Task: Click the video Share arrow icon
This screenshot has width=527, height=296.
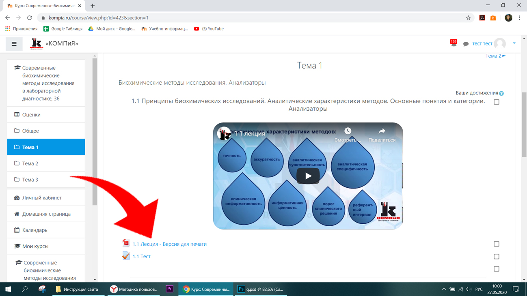Action: 382,131
